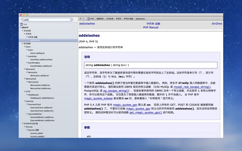Screen dimensions: 242x151
Task: Clear the search field text
Action: tap(71, 20)
